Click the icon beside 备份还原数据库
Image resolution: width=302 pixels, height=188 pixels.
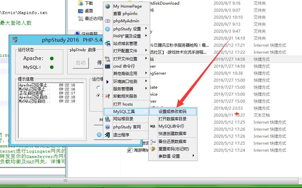tap(153, 142)
